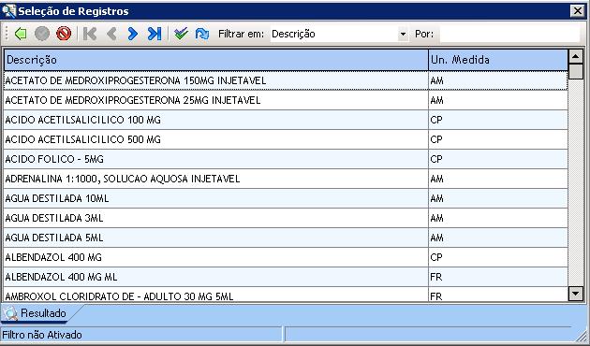This screenshot has width=590, height=346.
Task: Click the window title magnifier icon
Action: coord(8,11)
